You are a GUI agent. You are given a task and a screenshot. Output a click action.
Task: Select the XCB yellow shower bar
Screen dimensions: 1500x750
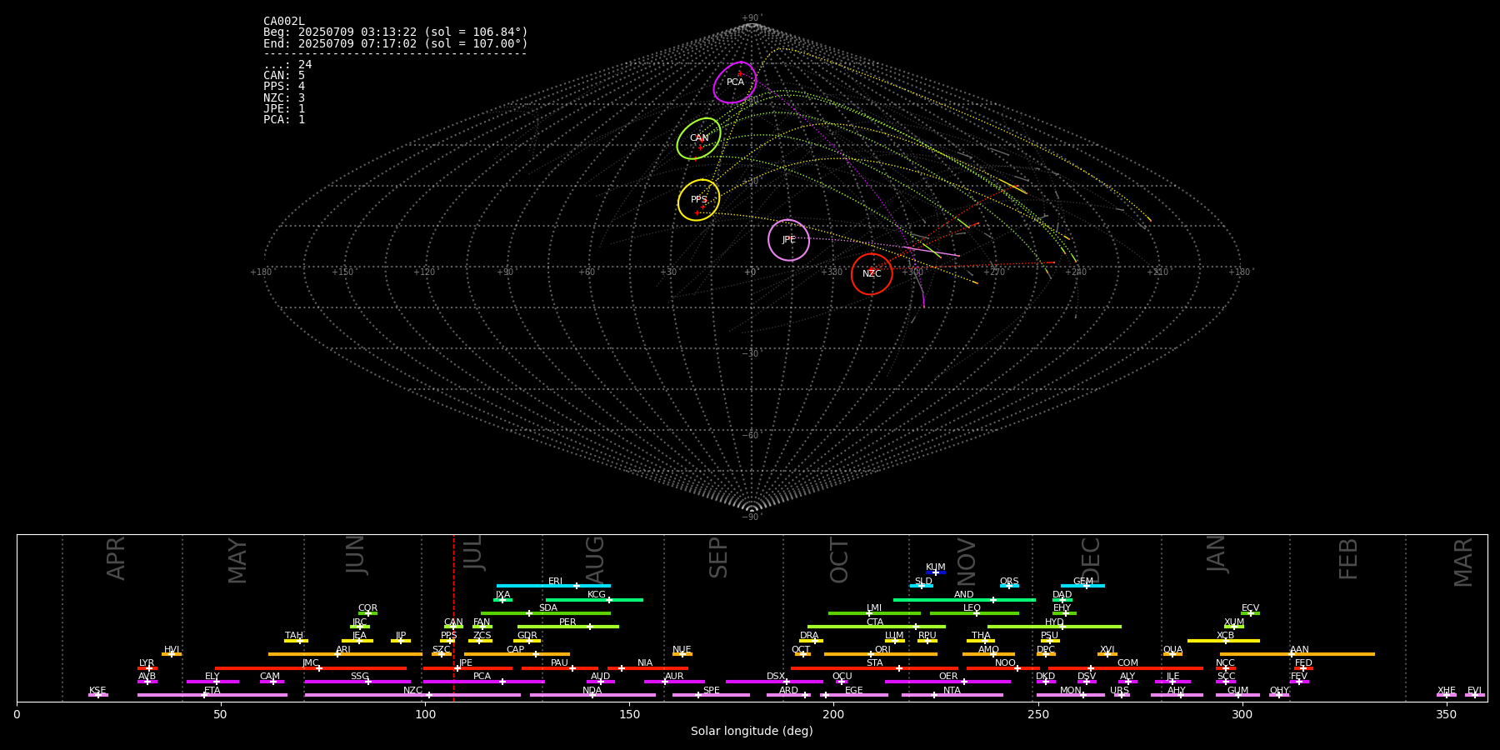click(1223, 640)
